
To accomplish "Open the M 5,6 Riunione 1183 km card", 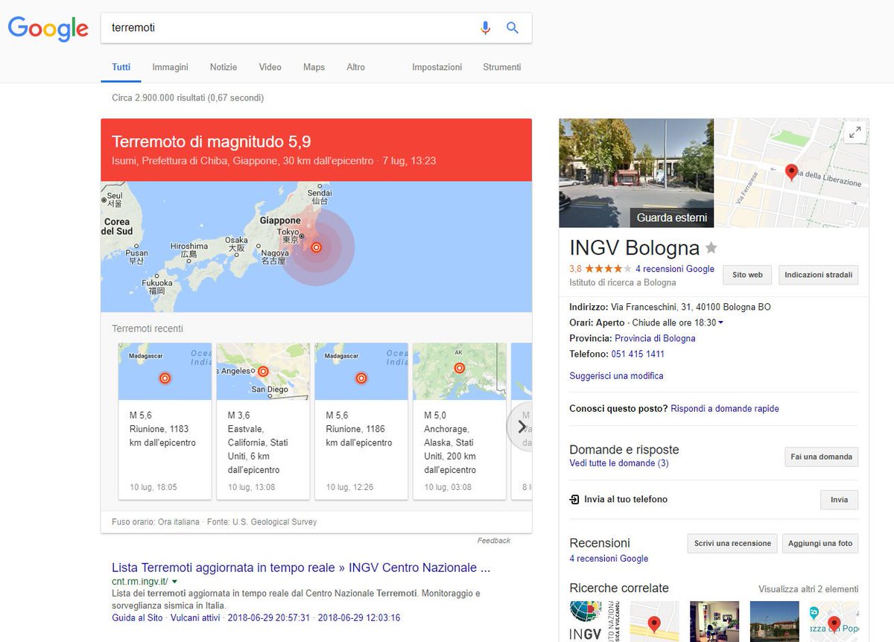I will [165, 421].
